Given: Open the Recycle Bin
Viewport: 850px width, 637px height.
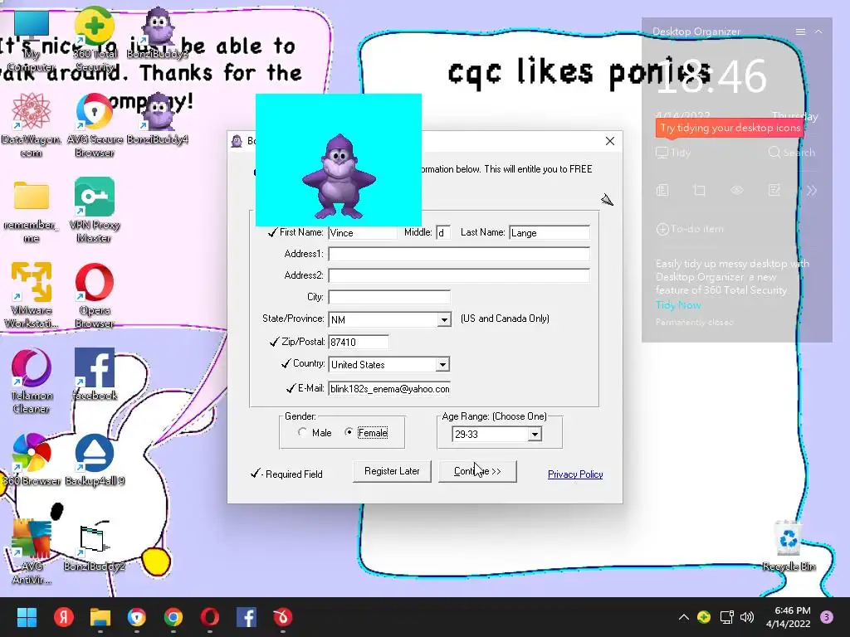Looking at the screenshot, I should click(789, 546).
